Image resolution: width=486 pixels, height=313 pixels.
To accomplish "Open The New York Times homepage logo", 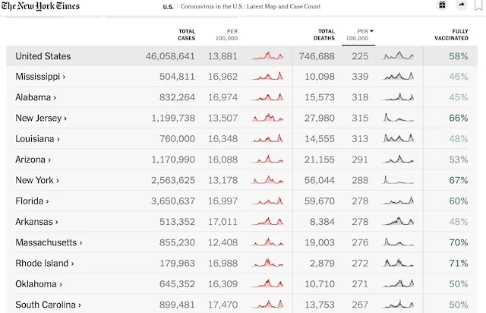I will point(39,6).
